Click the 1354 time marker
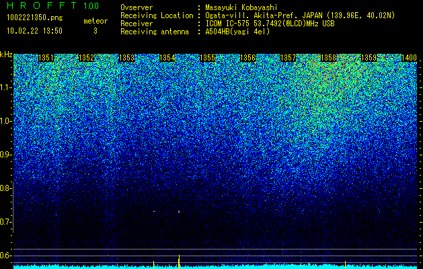Image resolution: width=423 pixels, height=269 pixels. 167,58
